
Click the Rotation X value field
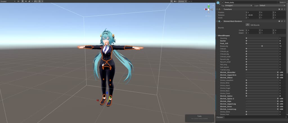pyautogui.click(x=253, y=15)
